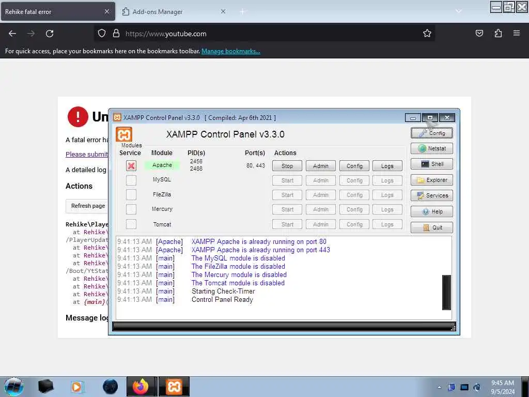Viewport: 529px width, 397px height.
Task: Close the Add-ons Manager tab
Action: pos(223,11)
